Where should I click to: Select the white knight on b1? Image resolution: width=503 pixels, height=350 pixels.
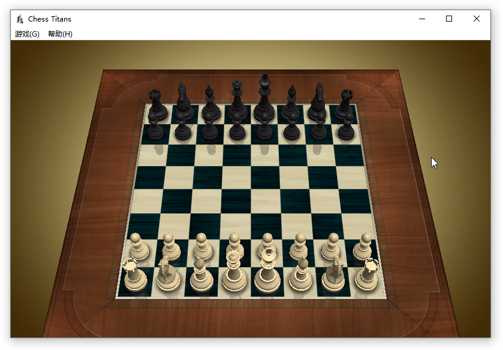click(x=168, y=274)
